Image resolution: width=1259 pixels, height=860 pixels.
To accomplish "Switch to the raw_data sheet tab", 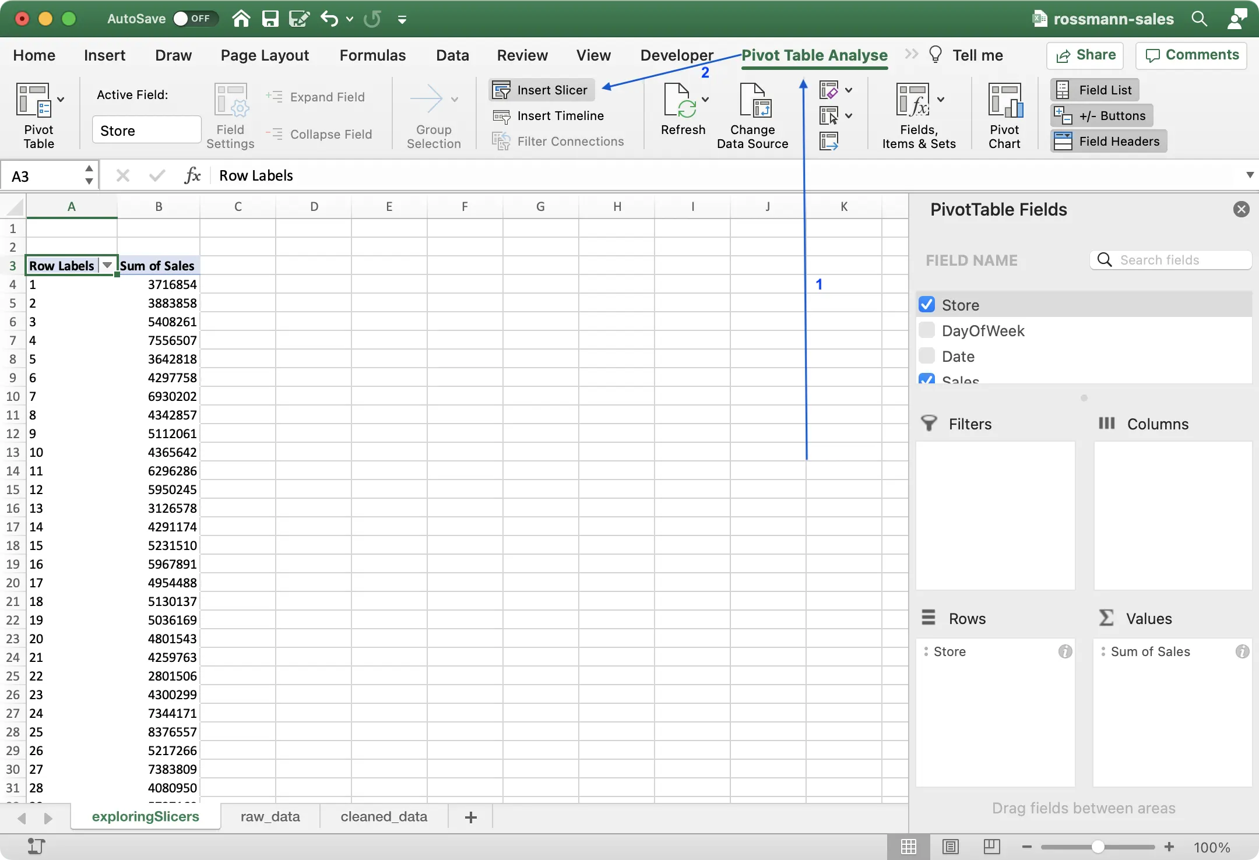I will pos(270,817).
